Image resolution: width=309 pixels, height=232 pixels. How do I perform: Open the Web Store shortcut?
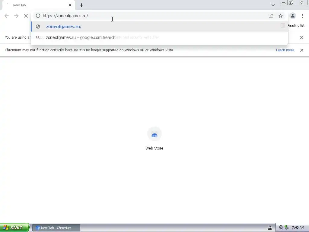click(x=154, y=138)
